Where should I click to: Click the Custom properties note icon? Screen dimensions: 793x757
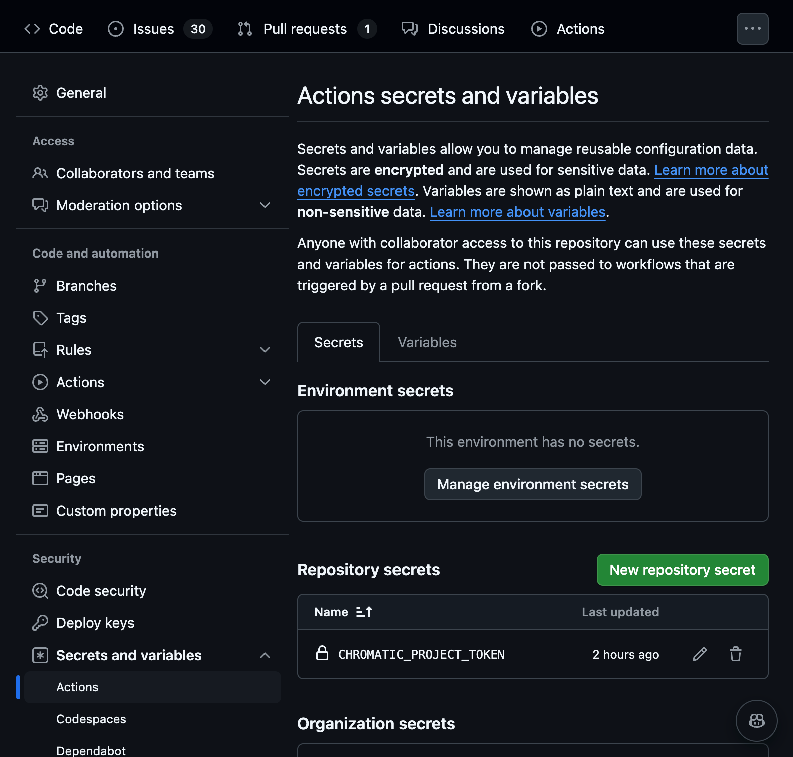[x=40, y=511]
